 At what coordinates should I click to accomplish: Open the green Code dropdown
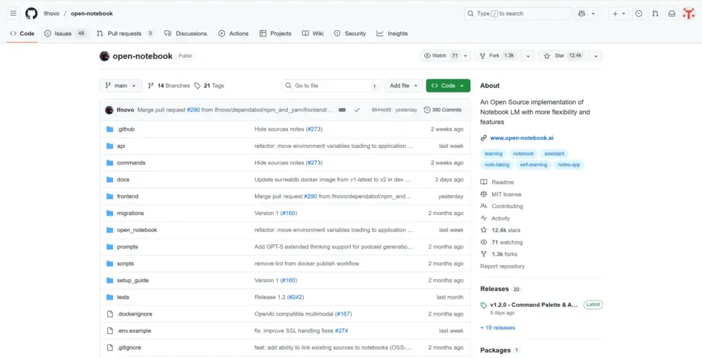pos(448,86)
